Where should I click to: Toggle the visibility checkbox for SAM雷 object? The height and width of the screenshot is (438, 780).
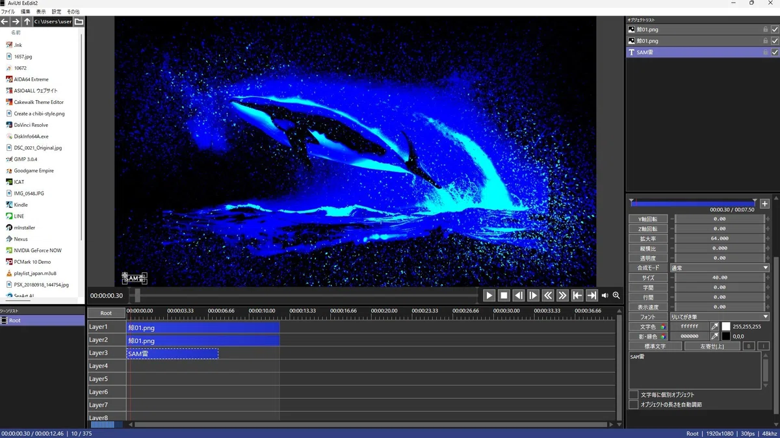[x=774, y=52]
